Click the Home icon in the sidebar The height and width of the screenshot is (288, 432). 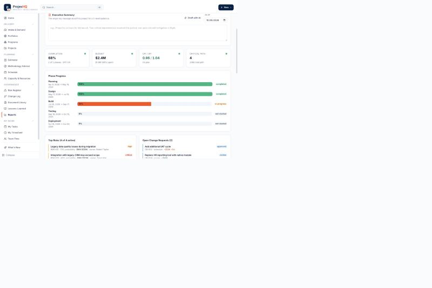(x=5, y=18)
